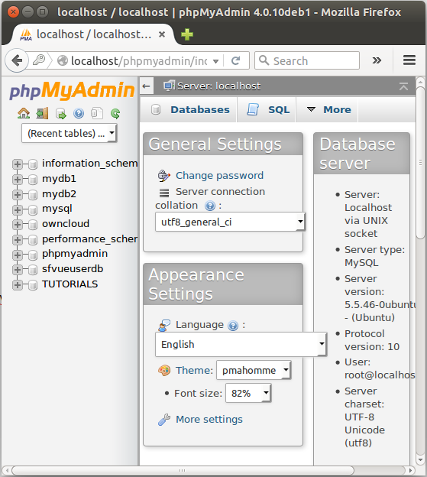The image size is (427, 477).
Task: Collapse navigation panel left arrow
Action: [x=146, y=86]
